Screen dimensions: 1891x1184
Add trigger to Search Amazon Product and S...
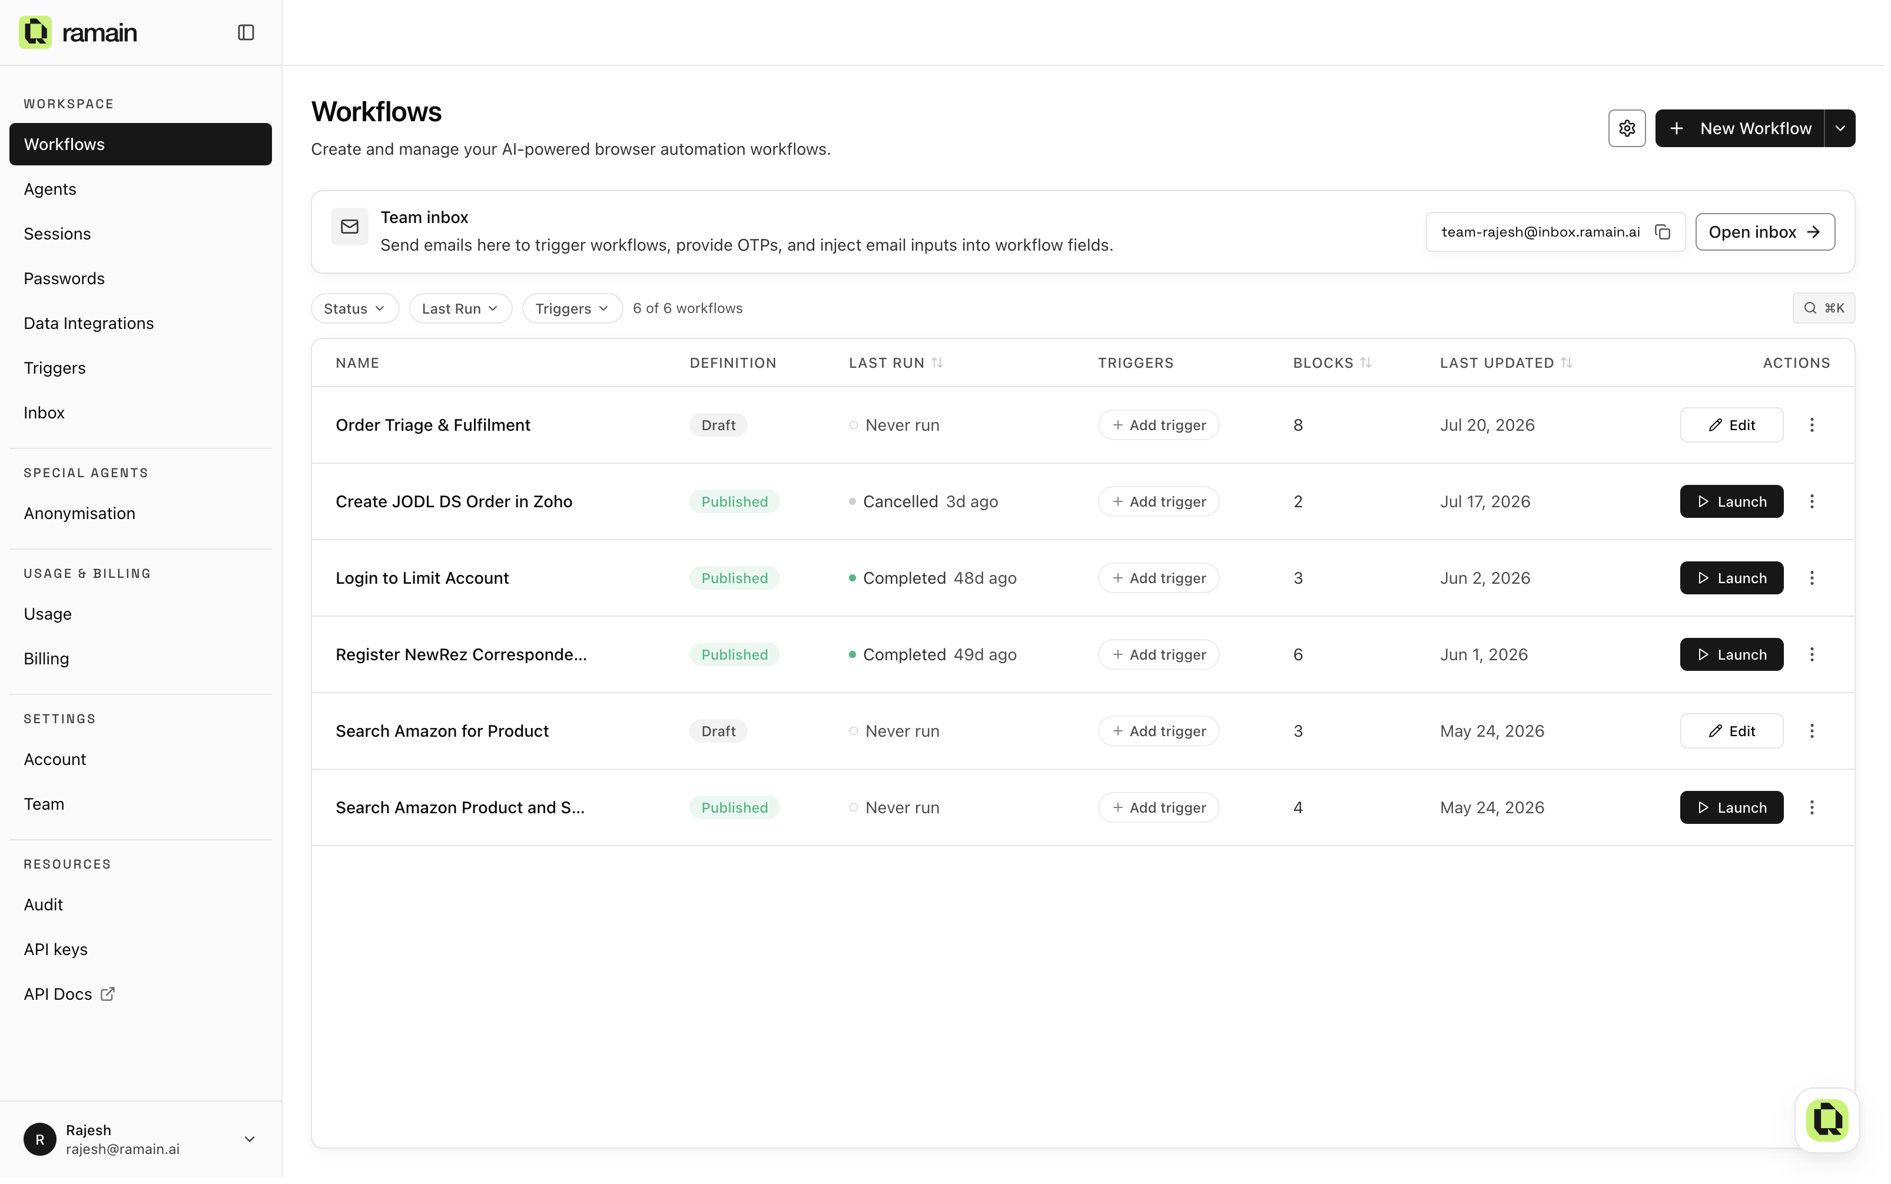pyautogui.click(x=1159, y=808)
